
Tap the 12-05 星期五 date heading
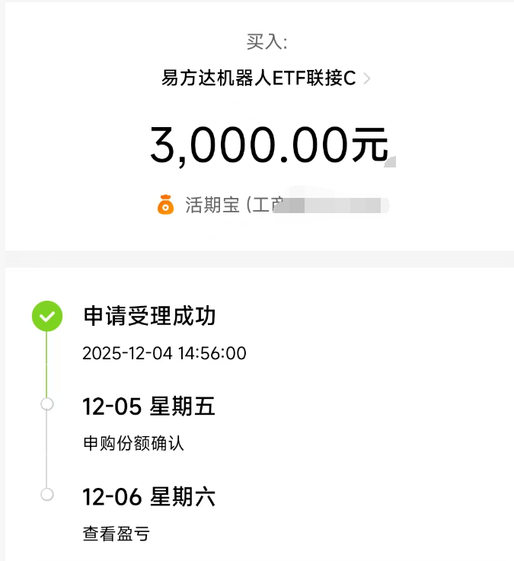click(x=149, y=406)
